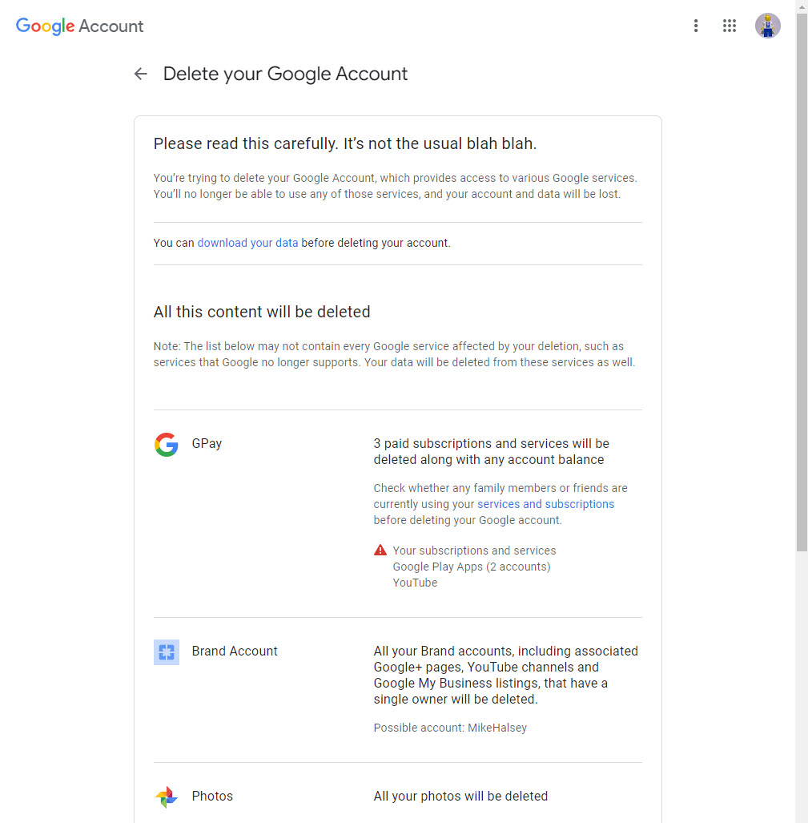Click the profile avatar picture

(x=767, y=26)
